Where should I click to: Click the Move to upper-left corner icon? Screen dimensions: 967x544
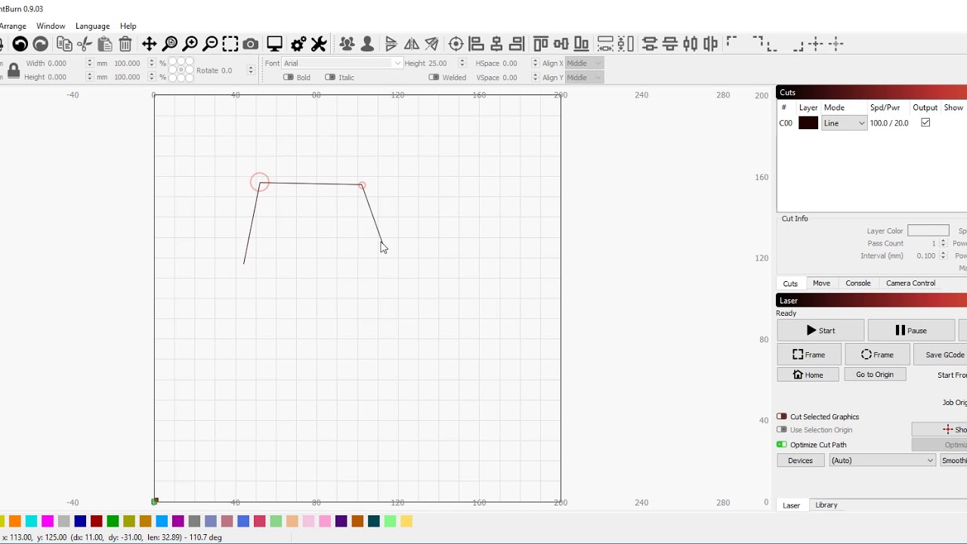click(x=731, y=42)
